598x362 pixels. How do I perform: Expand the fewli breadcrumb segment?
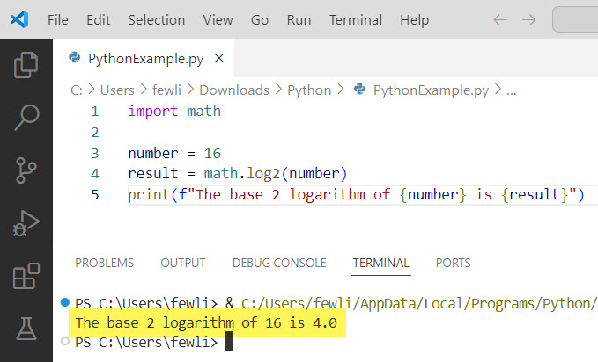tap(166, 90)
